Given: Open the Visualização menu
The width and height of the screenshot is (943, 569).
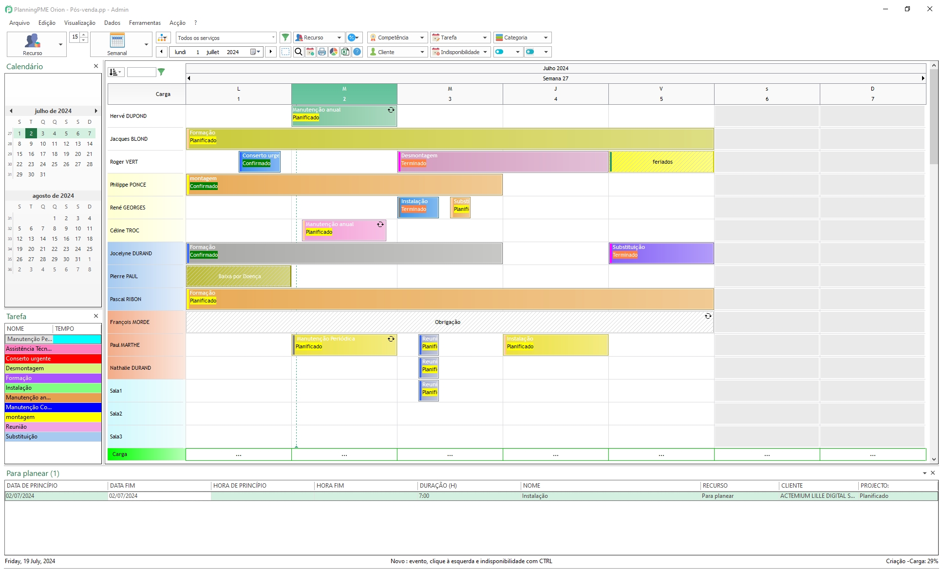Looking at the screenshot, I should (80, 23).
